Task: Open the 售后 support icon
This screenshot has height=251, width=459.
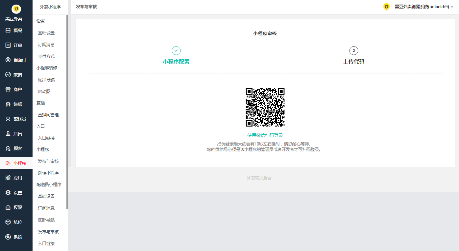Action: 8,104
